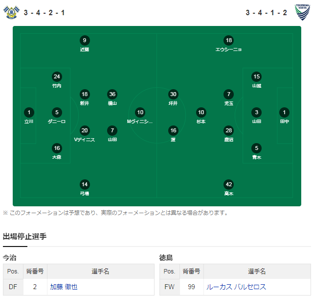Select Imabari number 14 弓場
The width and height of the screenshot is (312, 296).
click(x=85, y=188)
